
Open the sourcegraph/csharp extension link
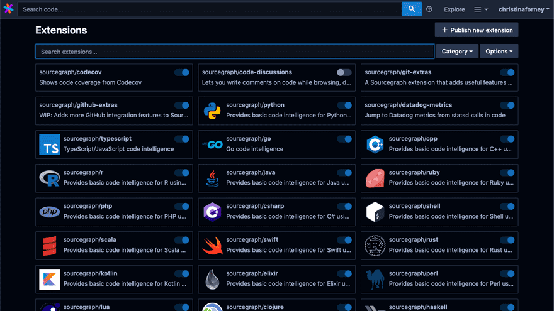255,206
